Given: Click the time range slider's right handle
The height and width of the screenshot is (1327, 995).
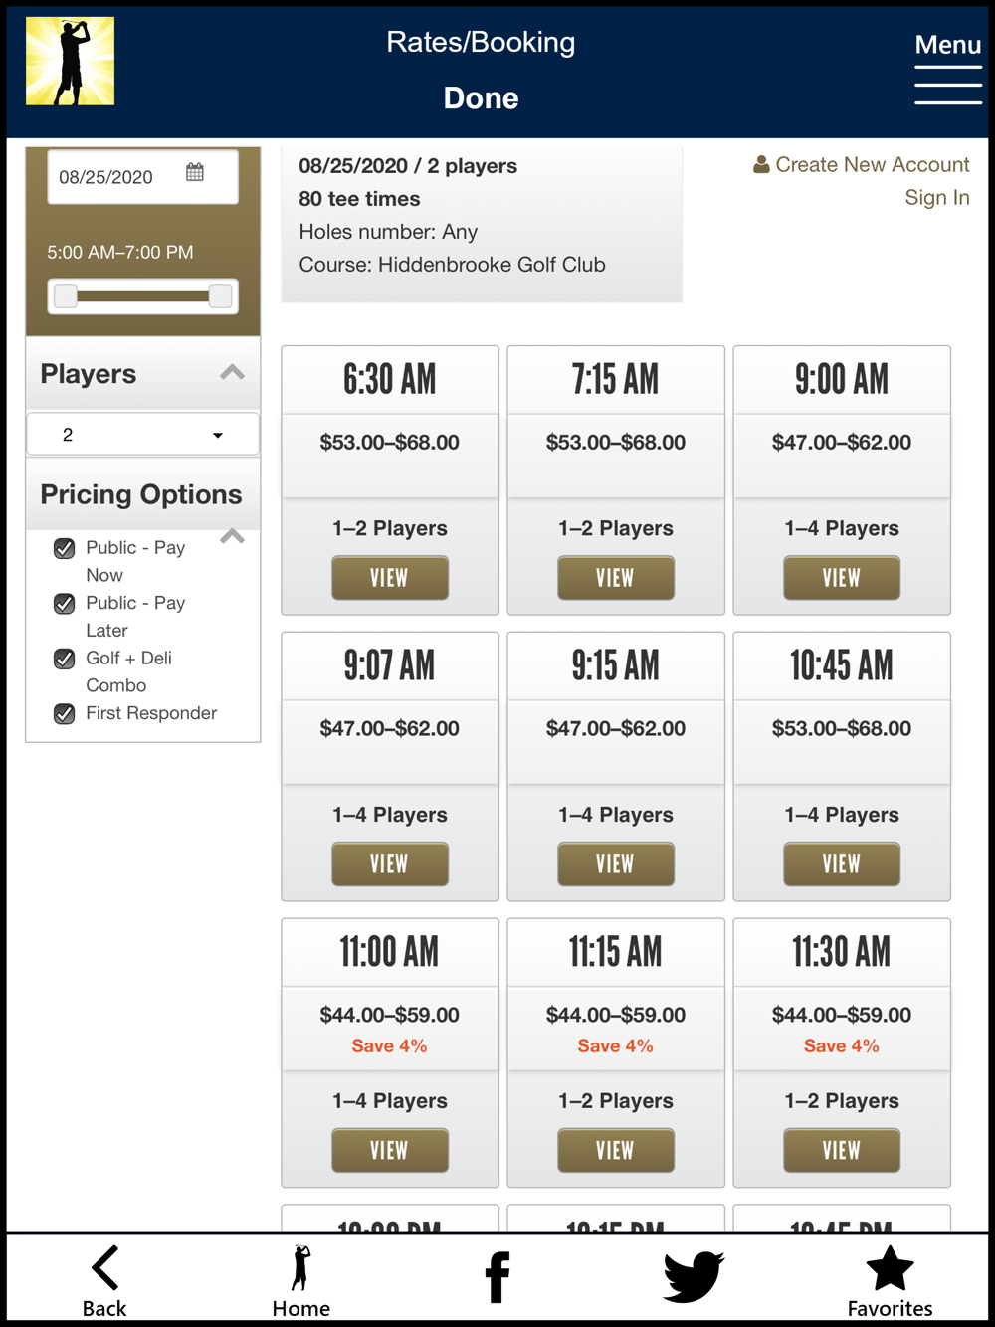Looking at the screenshot, I should point(221,295).
